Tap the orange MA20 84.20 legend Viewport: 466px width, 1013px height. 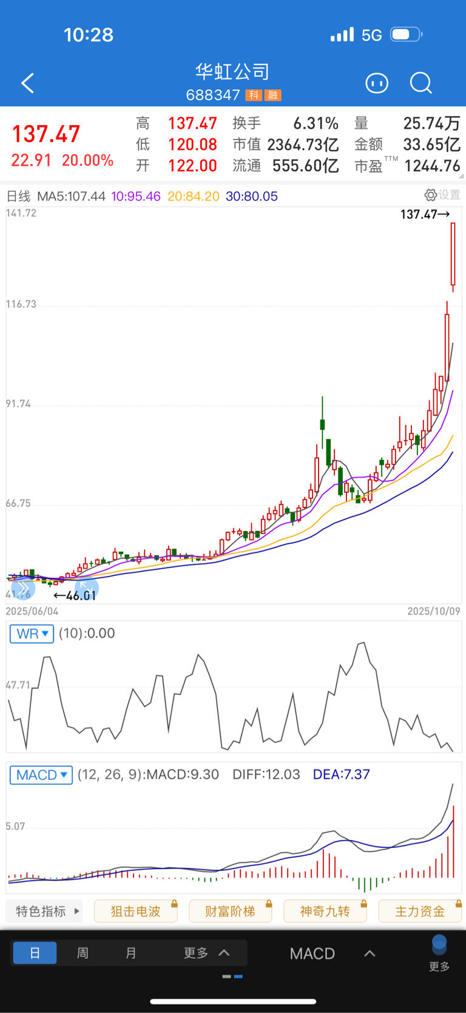click(x=194, y=196)
